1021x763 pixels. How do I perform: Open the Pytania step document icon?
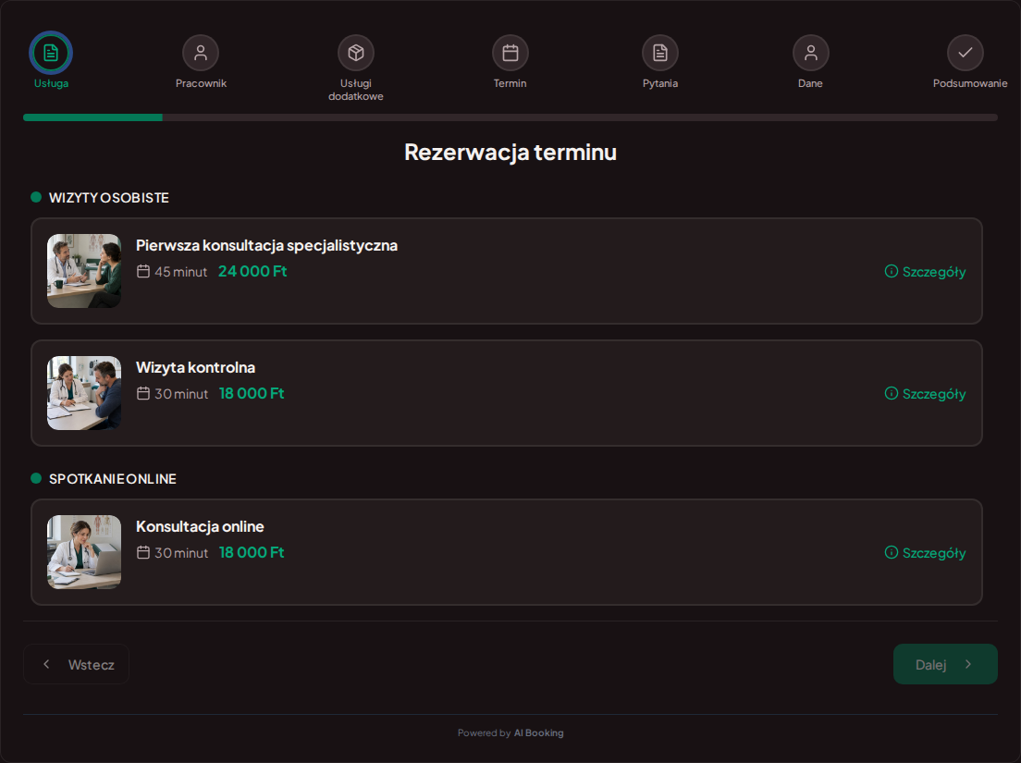[x=660, y=53]
